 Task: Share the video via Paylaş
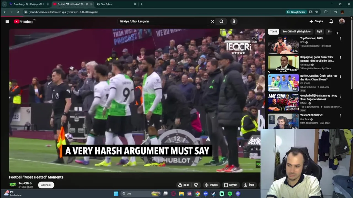(211, 185)
